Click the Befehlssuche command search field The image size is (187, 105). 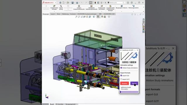(116, 3)
